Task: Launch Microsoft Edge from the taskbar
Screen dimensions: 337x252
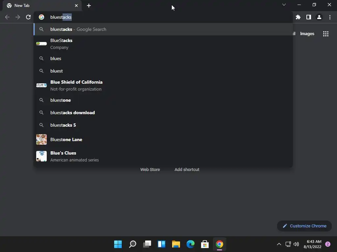Action: click(191, 244)
